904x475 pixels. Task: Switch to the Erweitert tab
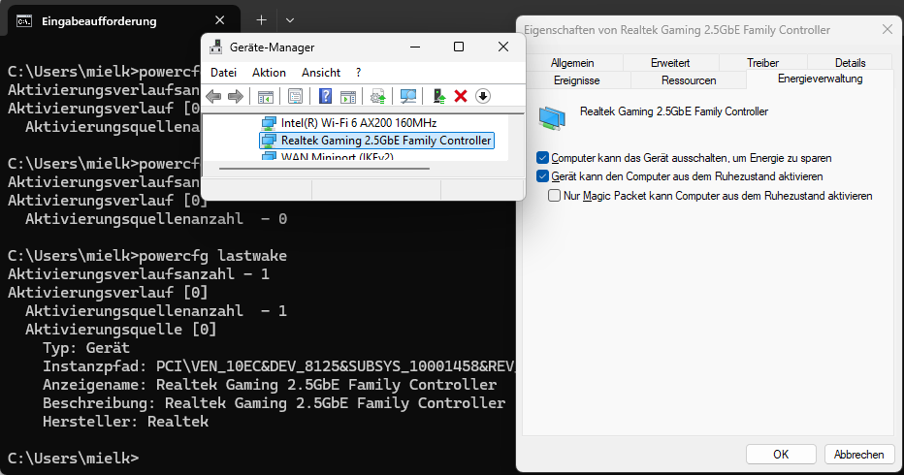click(x=670, y=62)
